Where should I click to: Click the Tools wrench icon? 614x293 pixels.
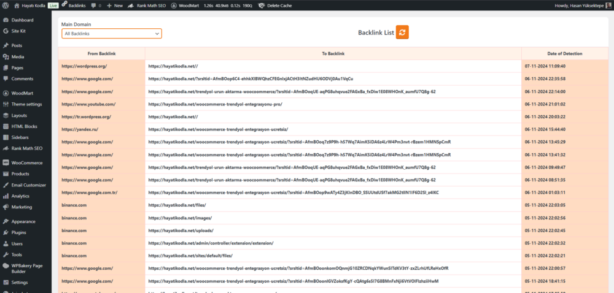pyautogui.click(x=6, y=255)
